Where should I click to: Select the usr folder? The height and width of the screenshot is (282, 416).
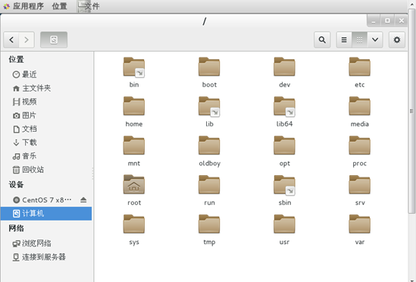click(x=284, y=224)
